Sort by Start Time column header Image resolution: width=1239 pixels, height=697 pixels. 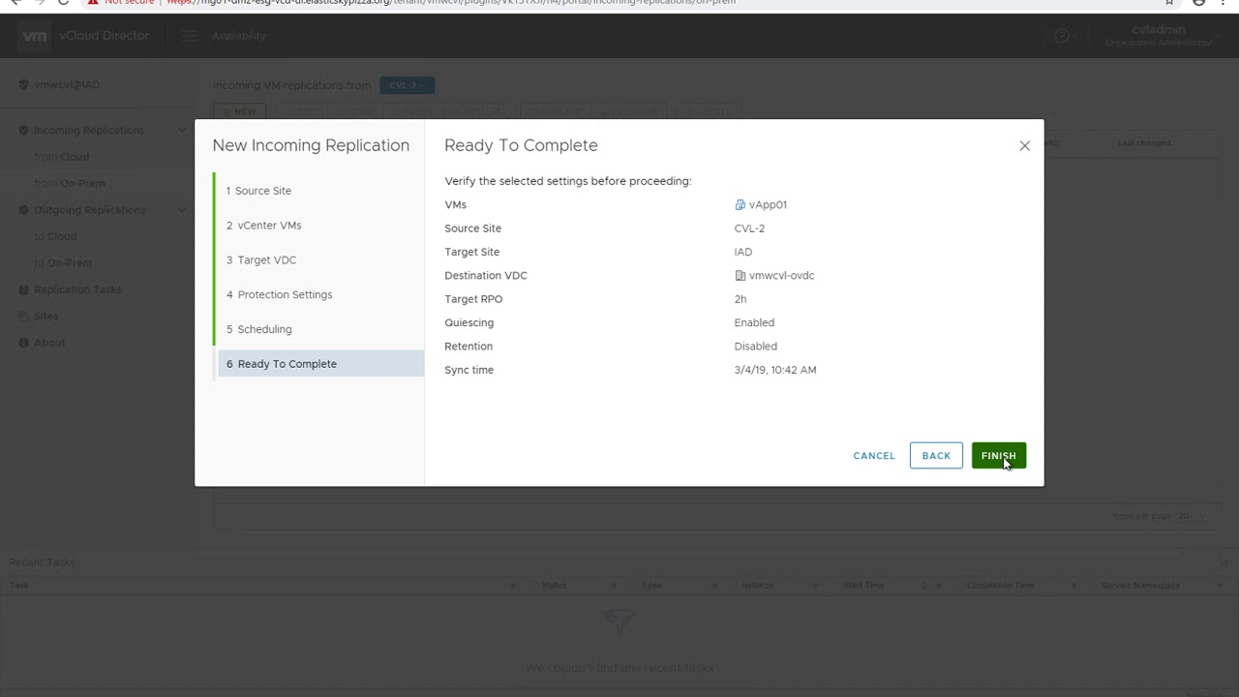[863, 586]
